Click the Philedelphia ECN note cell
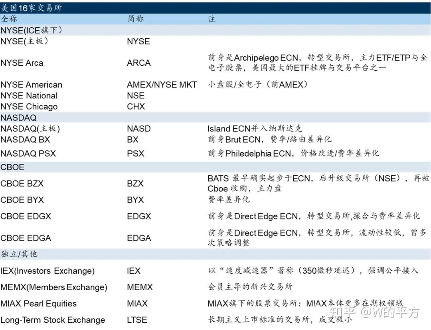Viewport: 431px width, 330px height. (x=293, y=153)
